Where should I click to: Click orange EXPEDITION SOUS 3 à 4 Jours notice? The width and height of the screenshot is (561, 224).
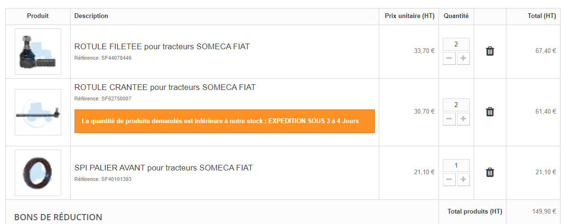pyautogui.click(x=224, y=121)
